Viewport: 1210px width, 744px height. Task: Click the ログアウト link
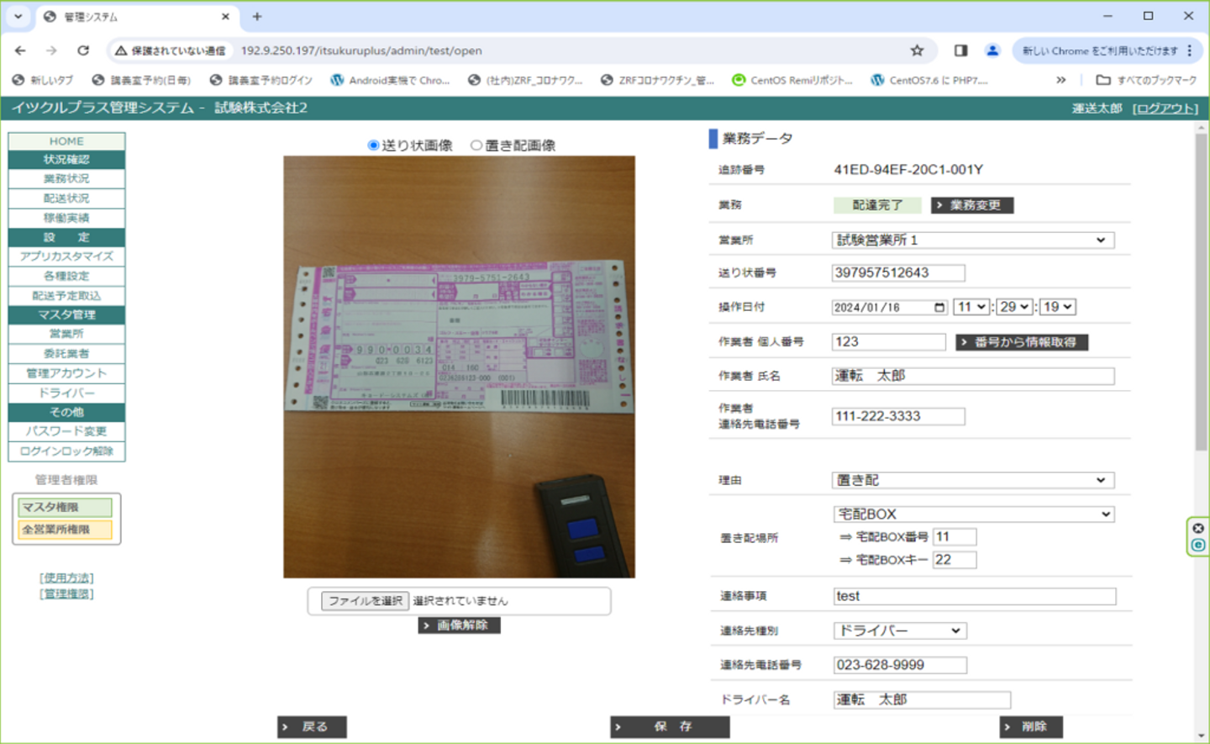coord(1165,108)
